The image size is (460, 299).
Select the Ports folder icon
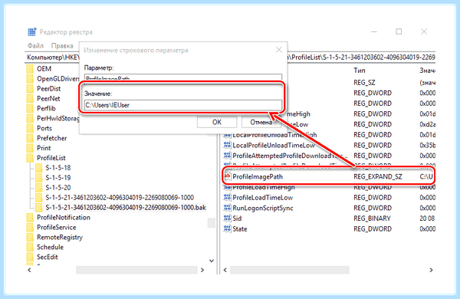pyautogui.click(x=30, y=128)
